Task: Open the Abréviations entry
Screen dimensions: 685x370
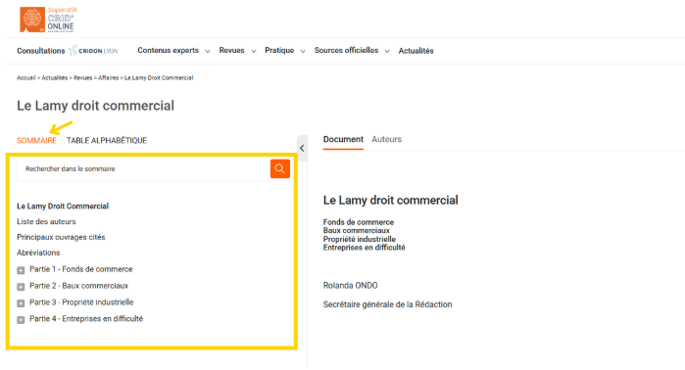Action: [38, 253]
